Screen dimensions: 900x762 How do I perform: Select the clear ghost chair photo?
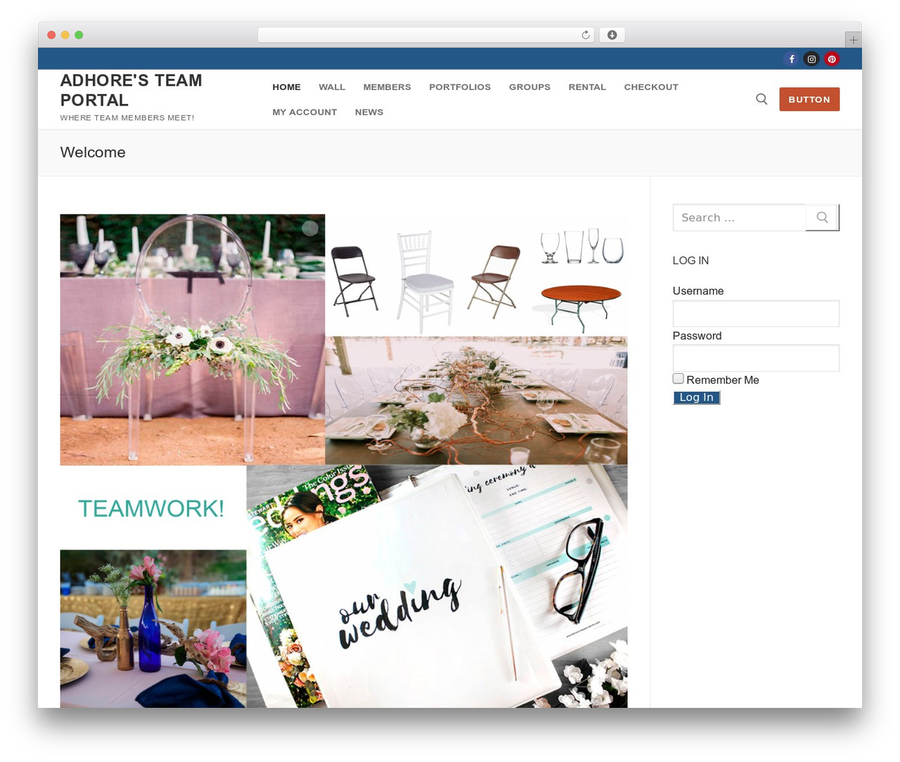193,340
